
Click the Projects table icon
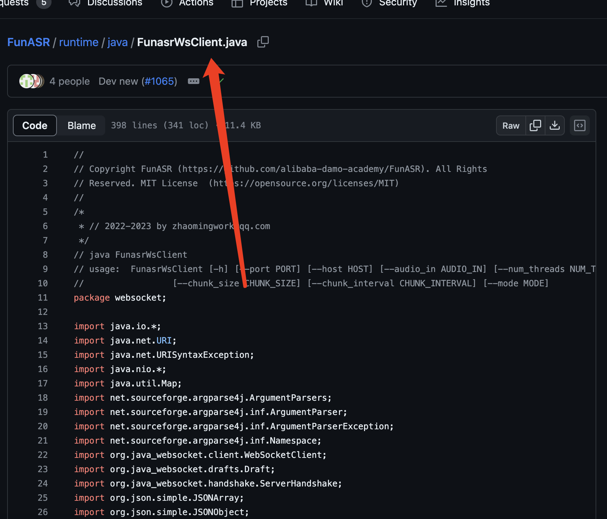point(237,3)
